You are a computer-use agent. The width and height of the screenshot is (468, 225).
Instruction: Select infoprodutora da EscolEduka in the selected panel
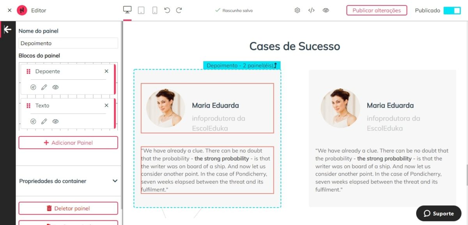218,123
